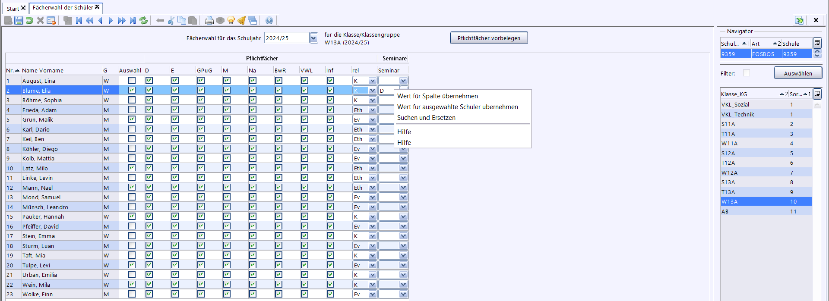
Task: Click the grey table folder icon
Action: (x=68, y=20)
